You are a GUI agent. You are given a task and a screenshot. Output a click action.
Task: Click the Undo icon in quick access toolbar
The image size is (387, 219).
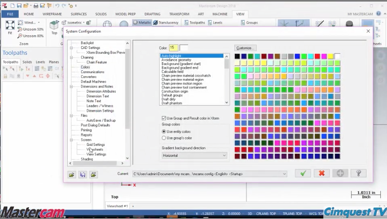click(x=57, y=5)
